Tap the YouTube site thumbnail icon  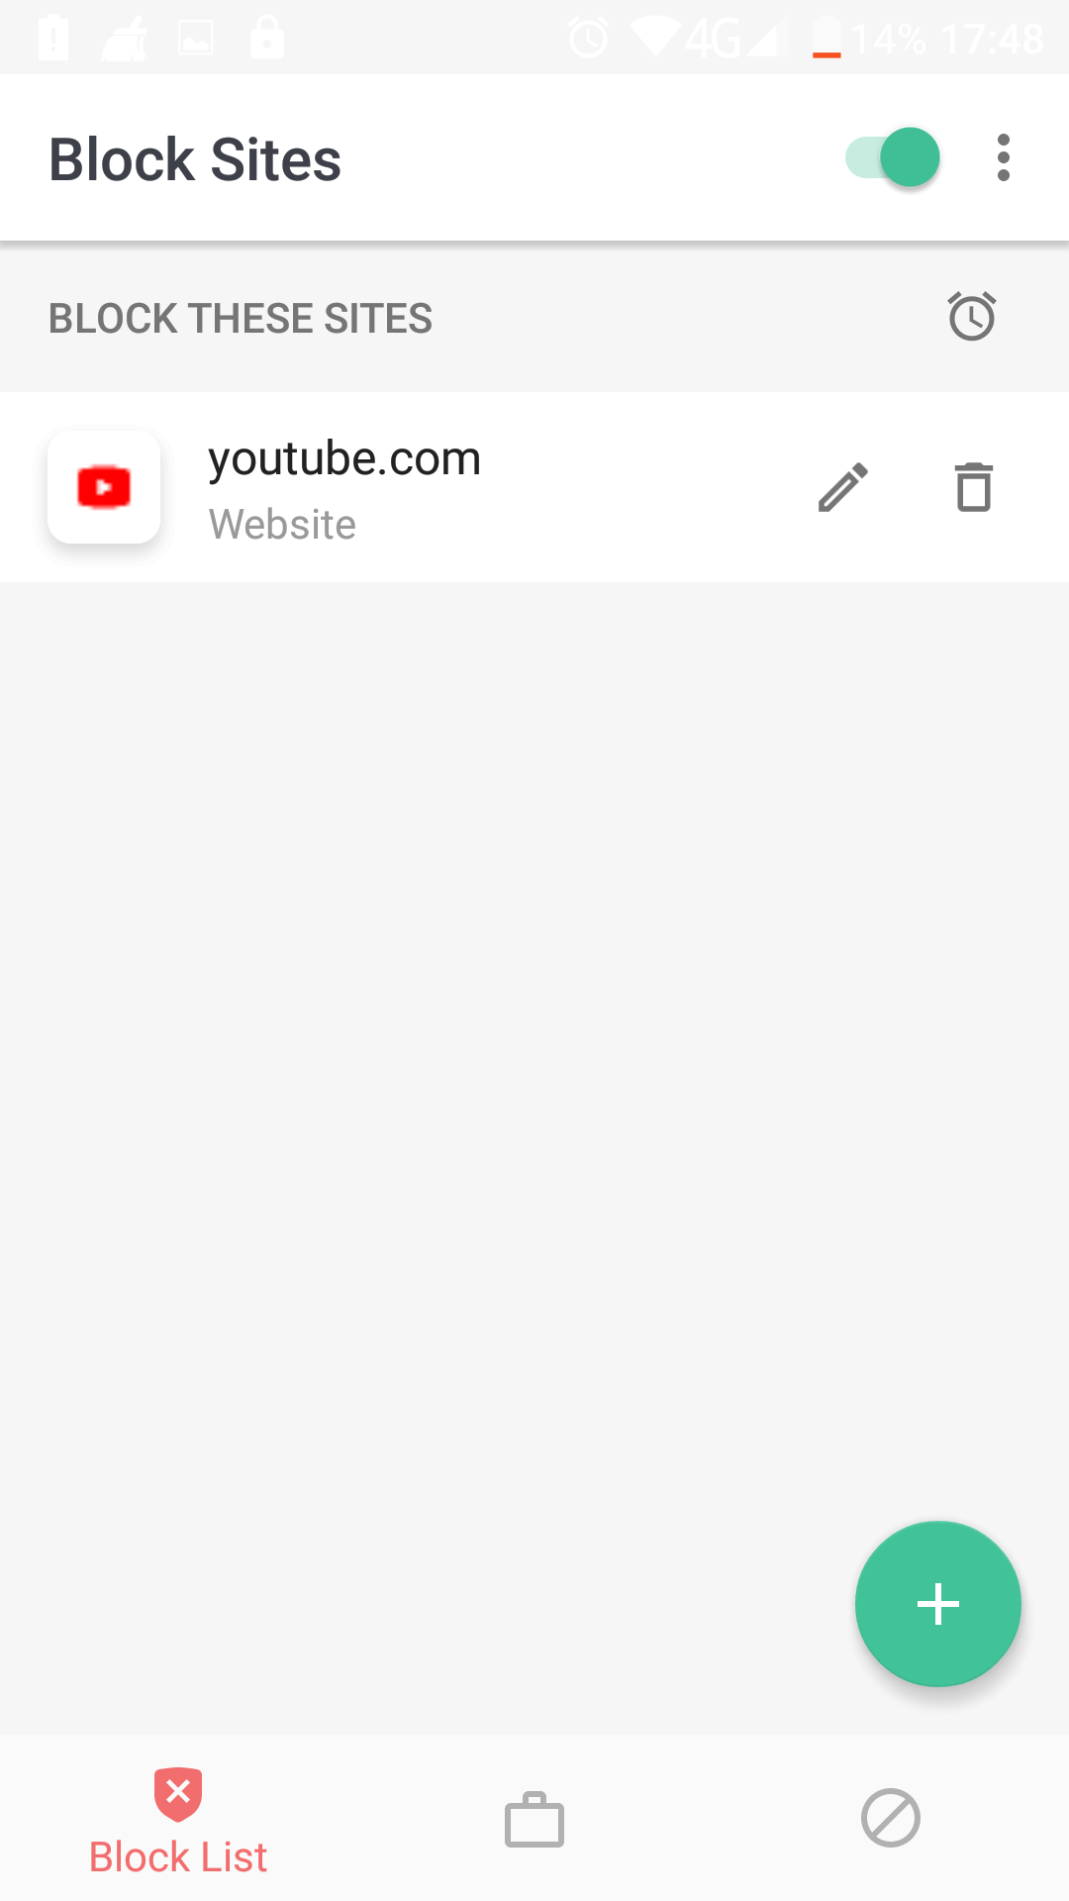tap(104, 487)
